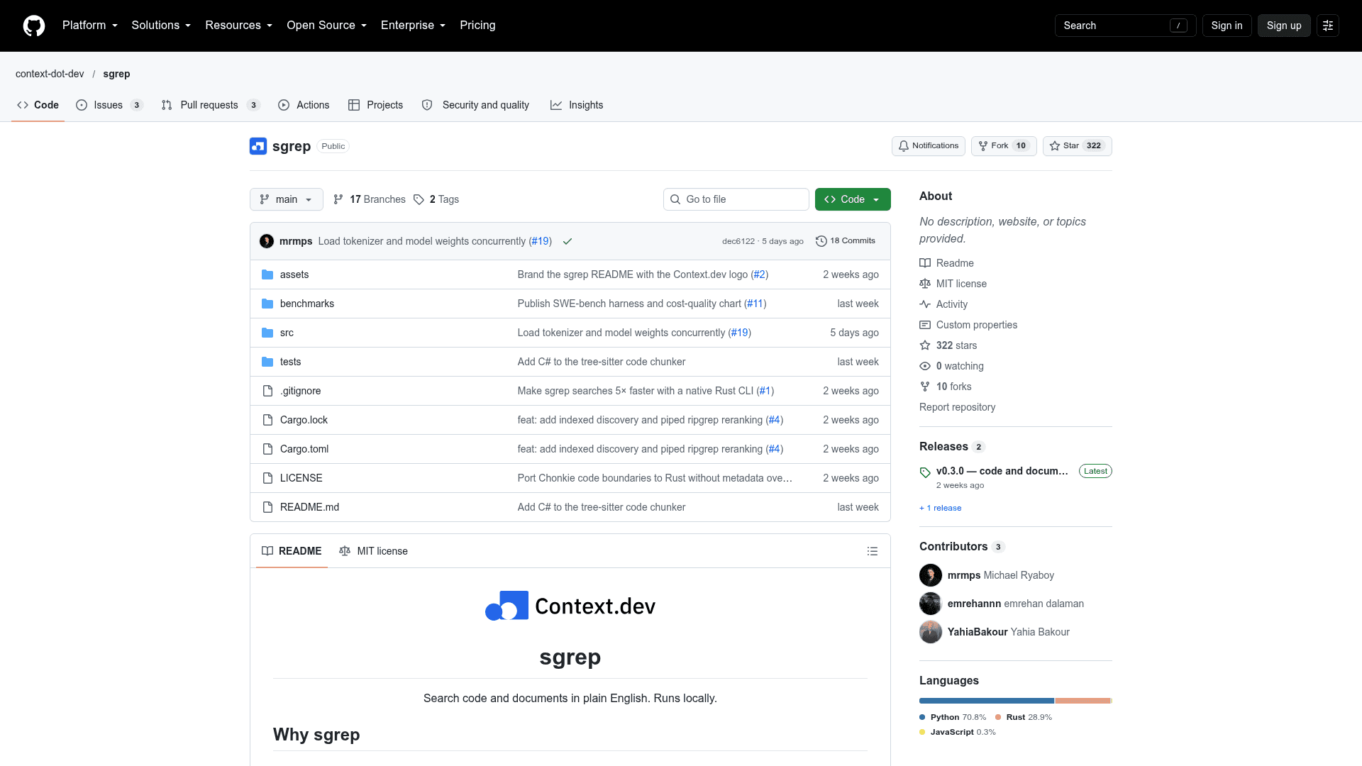
Task: Click the Report repository link
Action: point(957,407)
